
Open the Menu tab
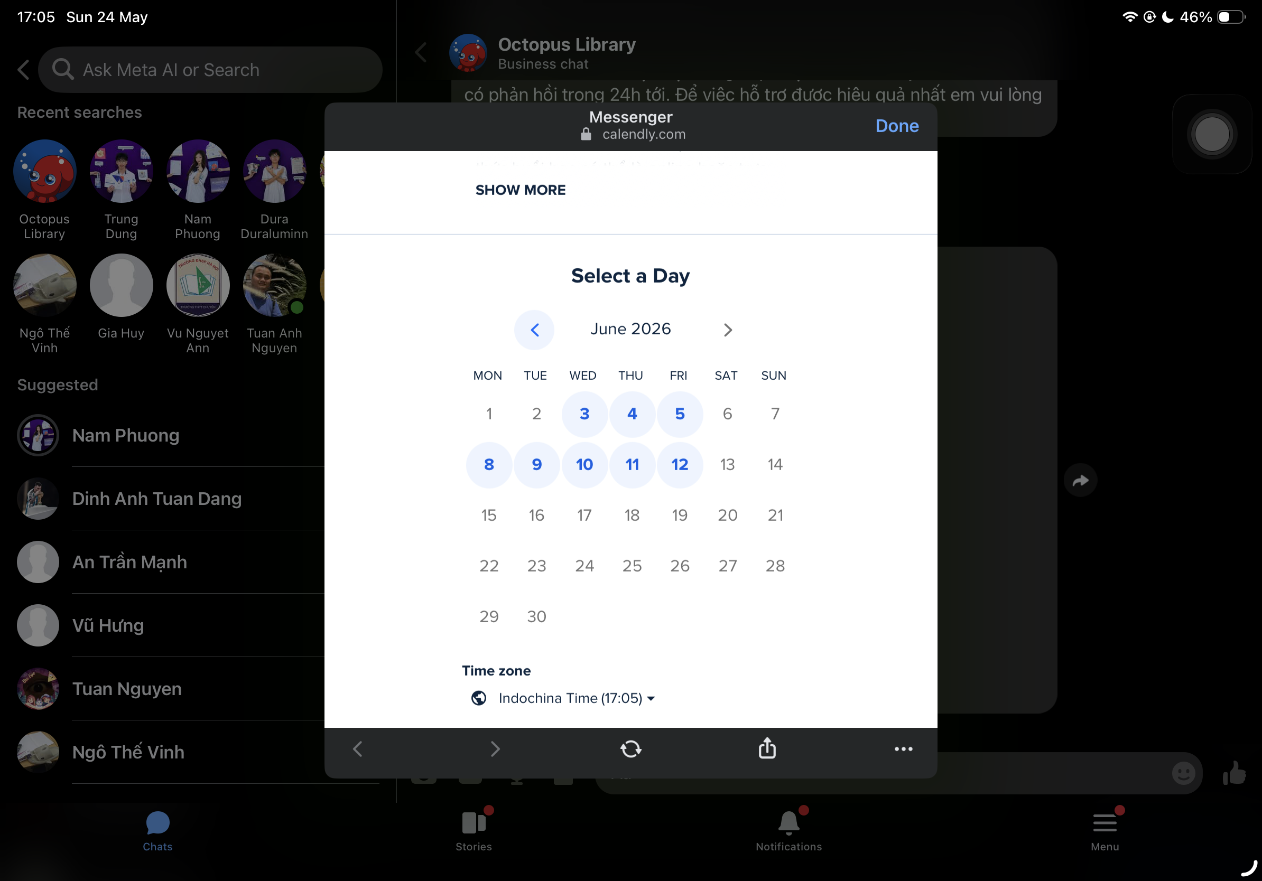click(x=1105, y=831)
